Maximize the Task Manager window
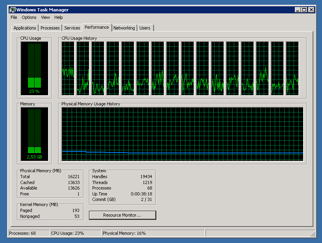This screenshot has height=243, width=322. click(x=304, y=10)
